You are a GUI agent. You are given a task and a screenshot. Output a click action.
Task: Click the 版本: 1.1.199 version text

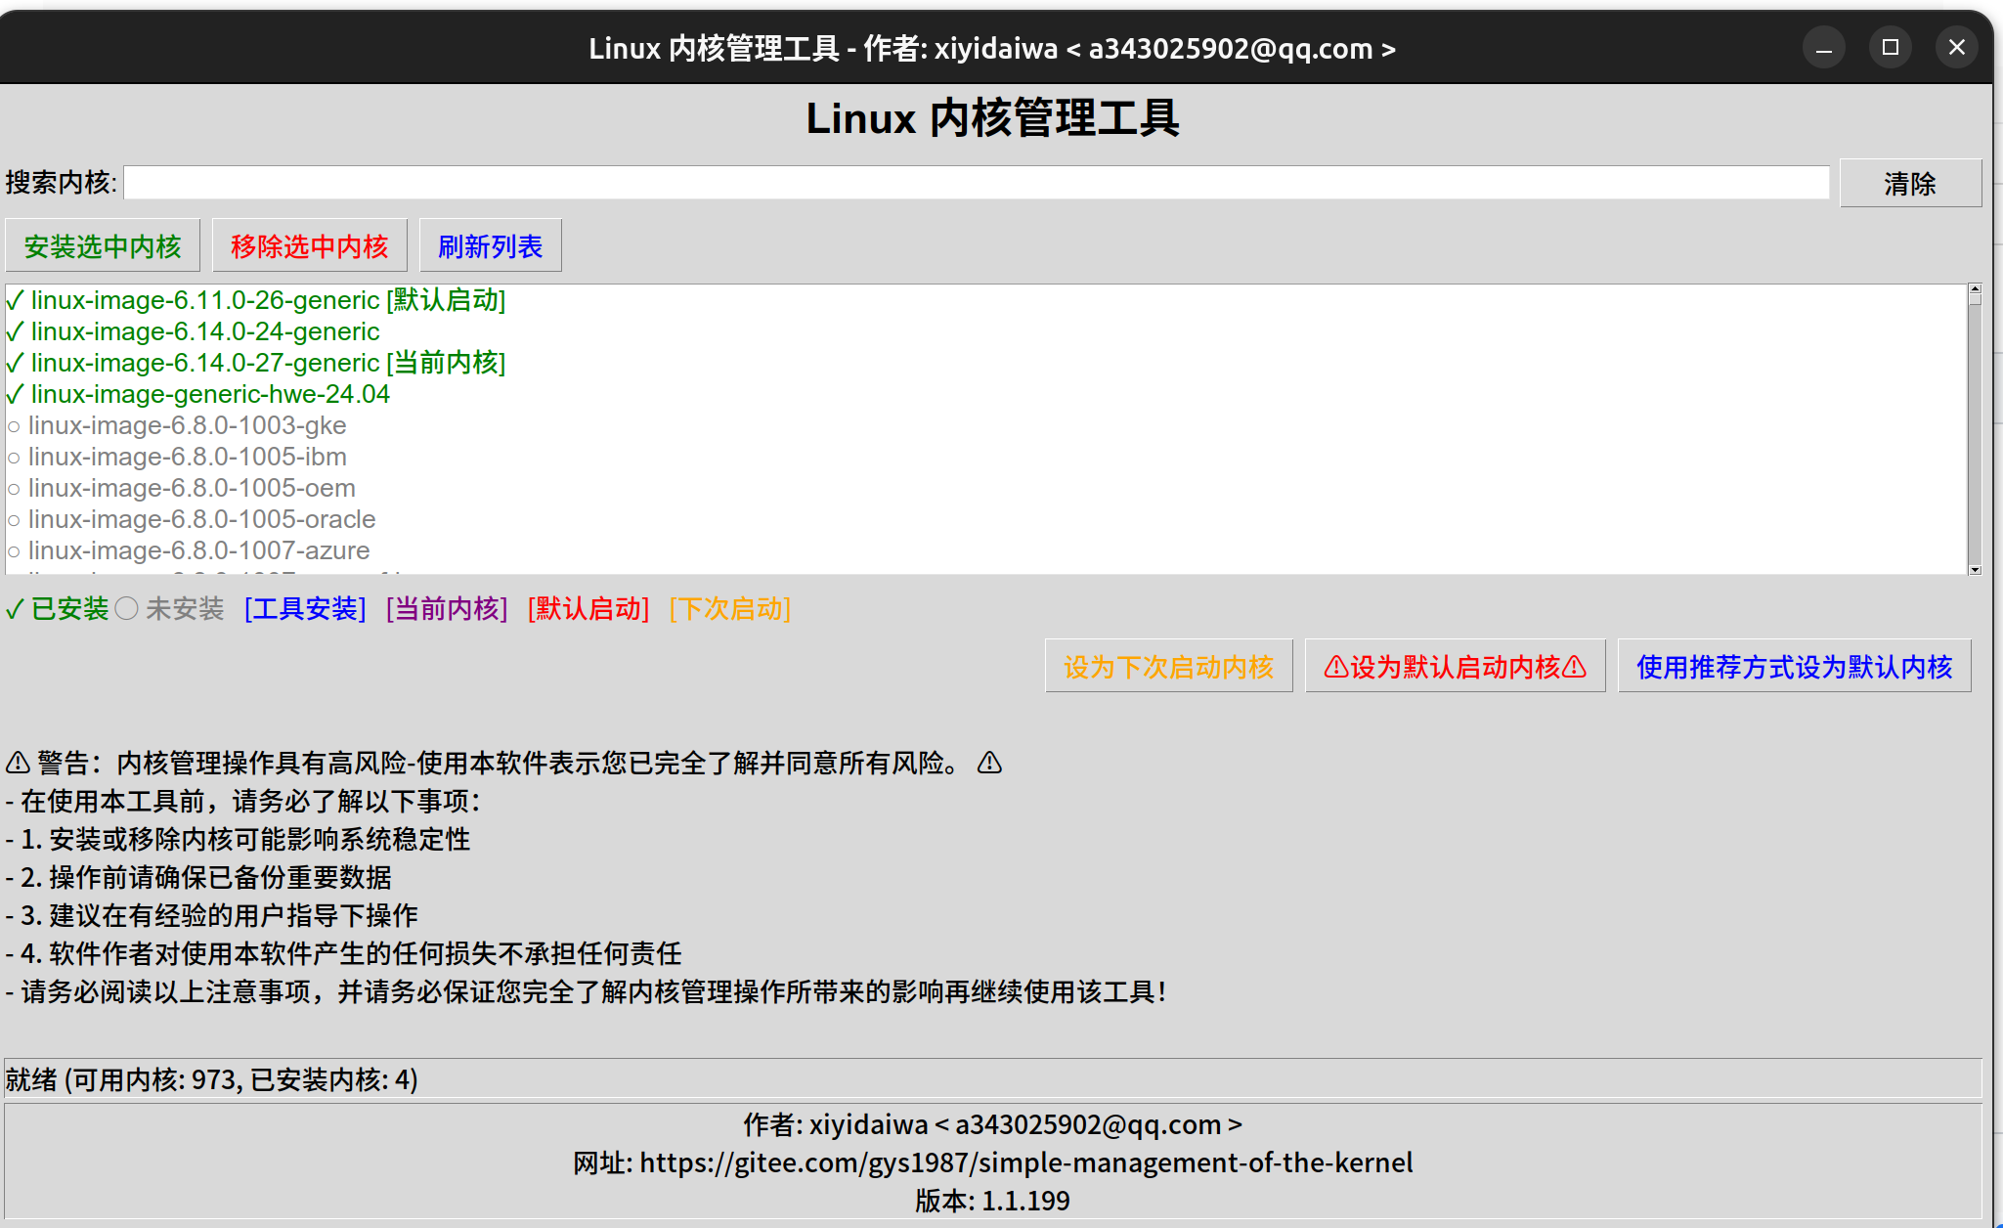point(992,1201)
